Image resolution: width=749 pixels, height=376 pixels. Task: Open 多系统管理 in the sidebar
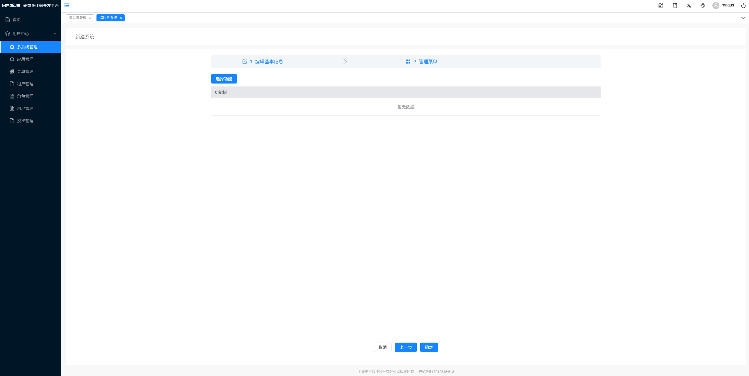coord(30,47)
